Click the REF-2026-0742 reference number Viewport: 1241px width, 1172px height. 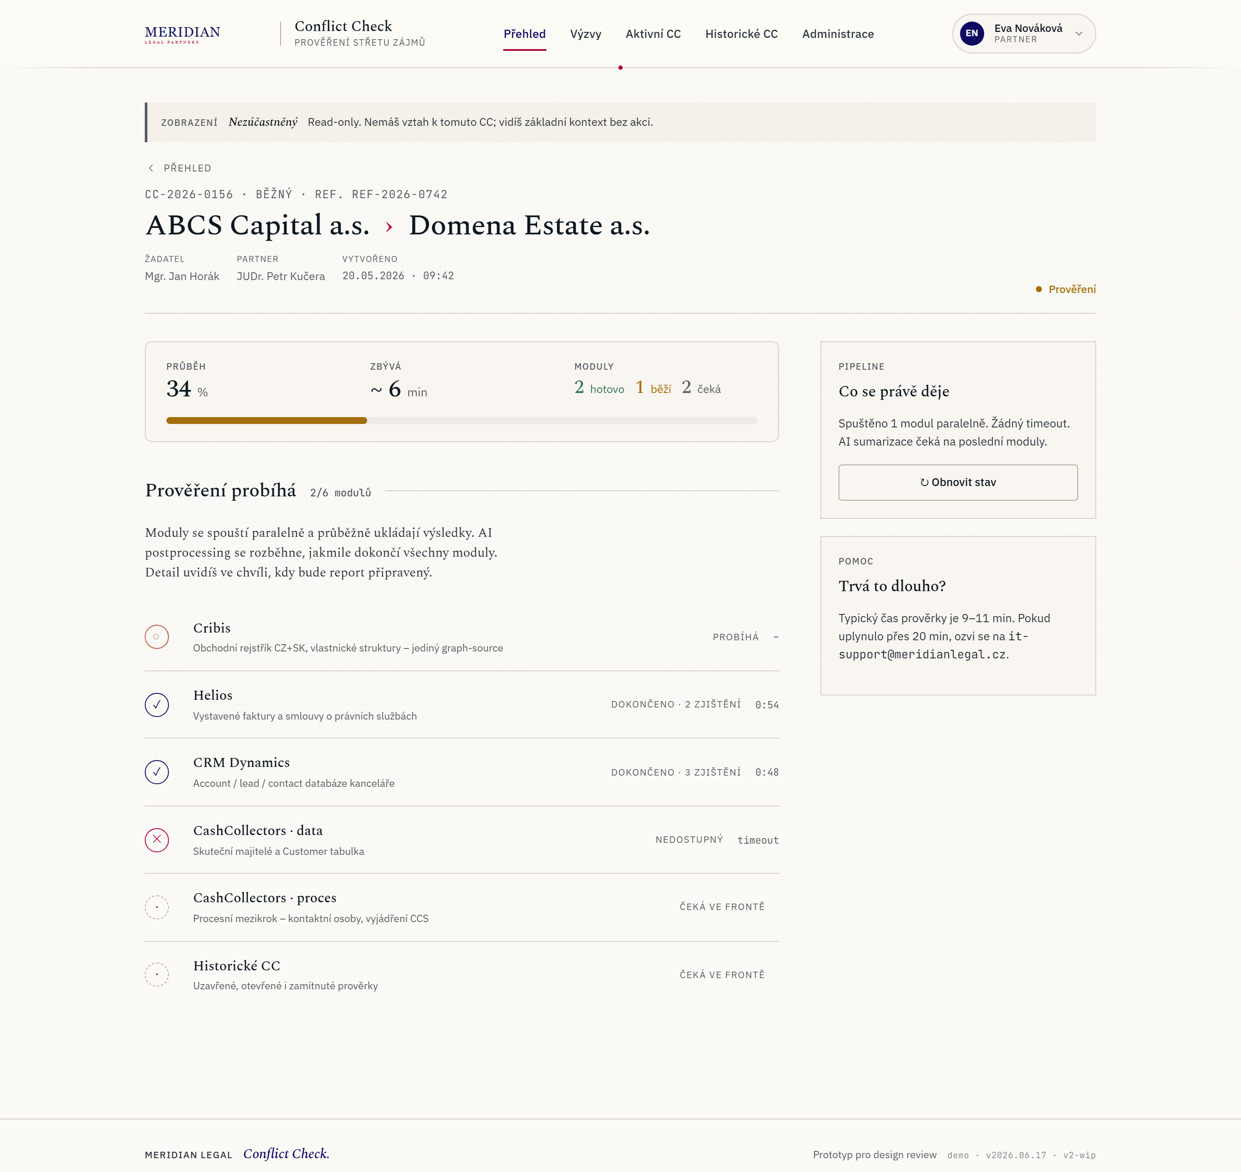coord(399,194)
